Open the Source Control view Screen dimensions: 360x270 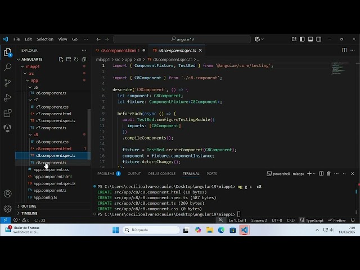tap(7, 83)
